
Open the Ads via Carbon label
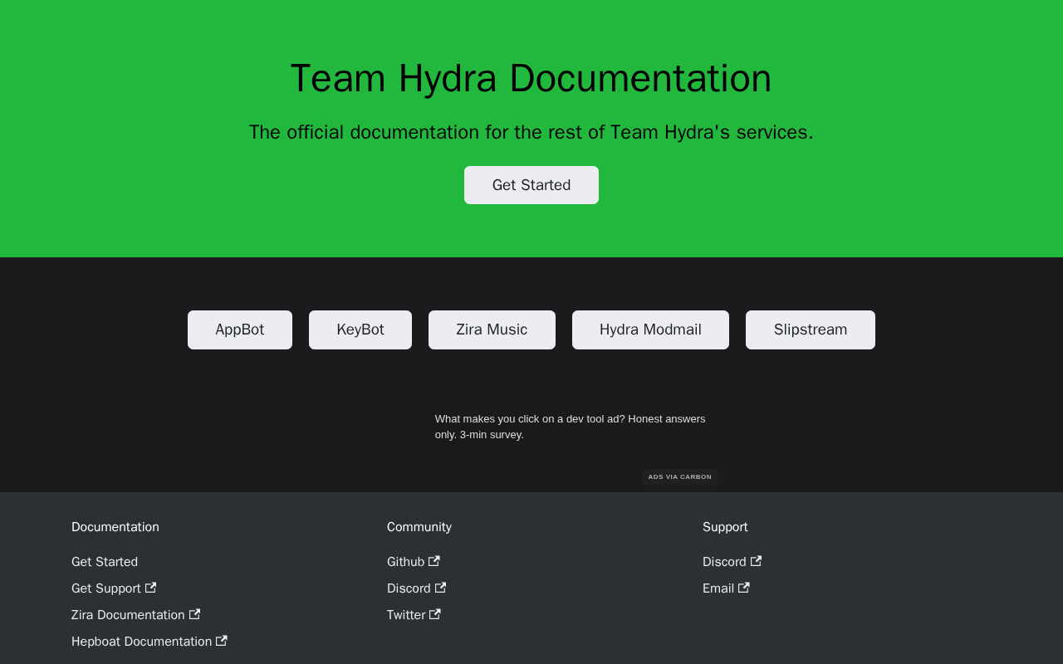[680, 477]
